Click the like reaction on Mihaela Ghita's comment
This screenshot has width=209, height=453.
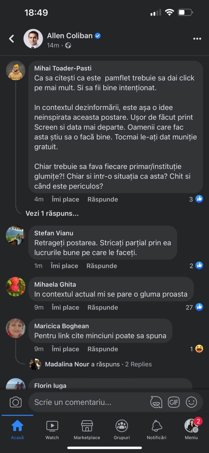click(x=199, y=307)
